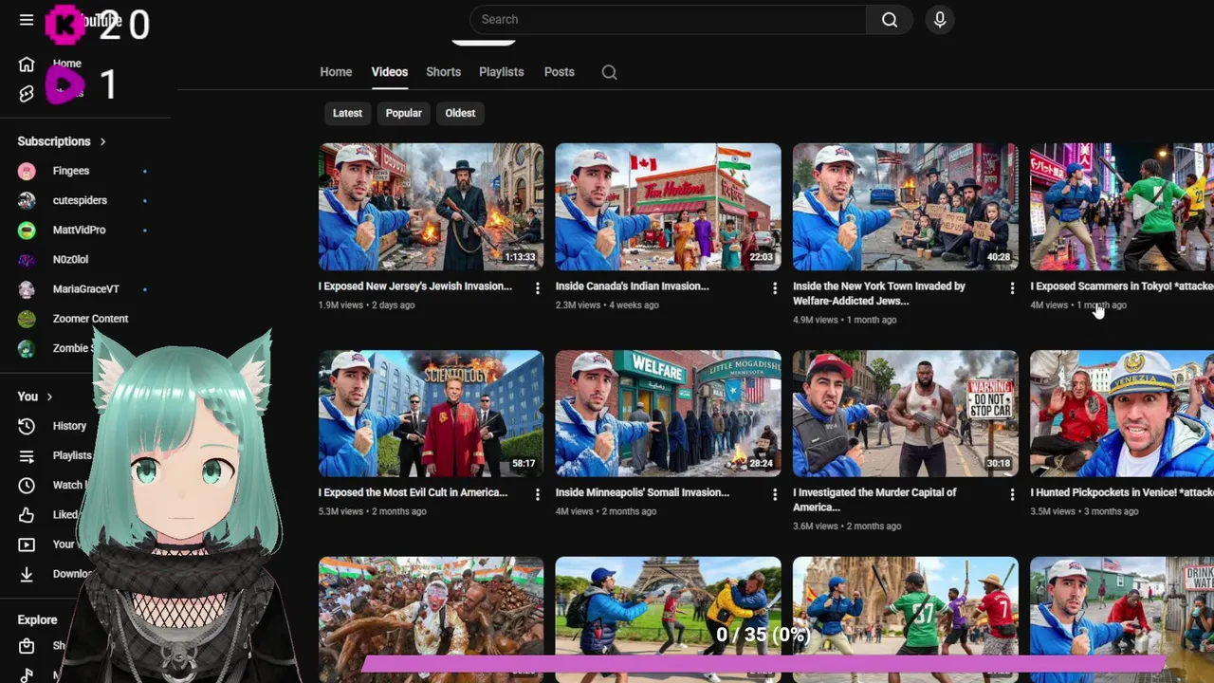The width and height of the screenshot is (1214, 683).
Task: Click the Zoomer Content subscription name
Action: 90,319
